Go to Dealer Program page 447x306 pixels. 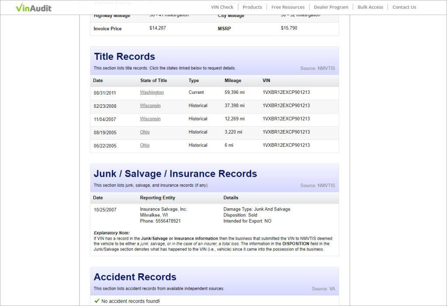coord(331,7)
